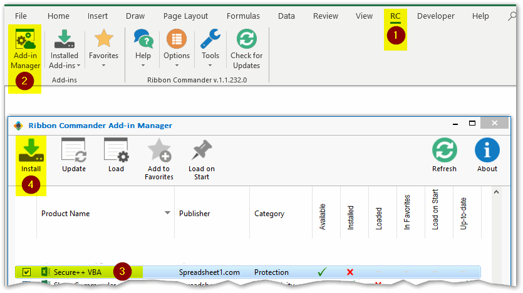The height and width of the screenshot is (293, 523).
Task: Click the Check for Updates icon
Action: coord(247,39)
